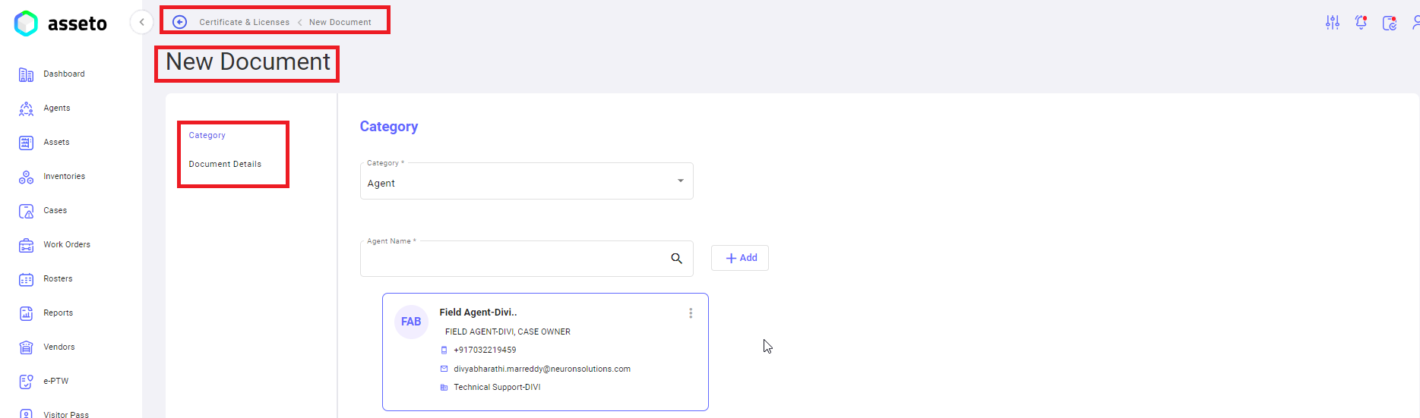Navigate to Vendors menu item
Screen dimensions: 1420x418
pyautogui.click(x=59, y=347)
